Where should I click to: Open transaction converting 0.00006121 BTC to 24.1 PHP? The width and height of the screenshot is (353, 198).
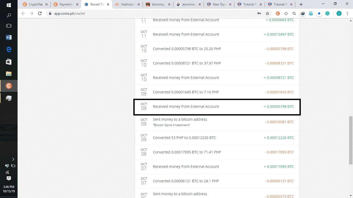tap(217, 181)
